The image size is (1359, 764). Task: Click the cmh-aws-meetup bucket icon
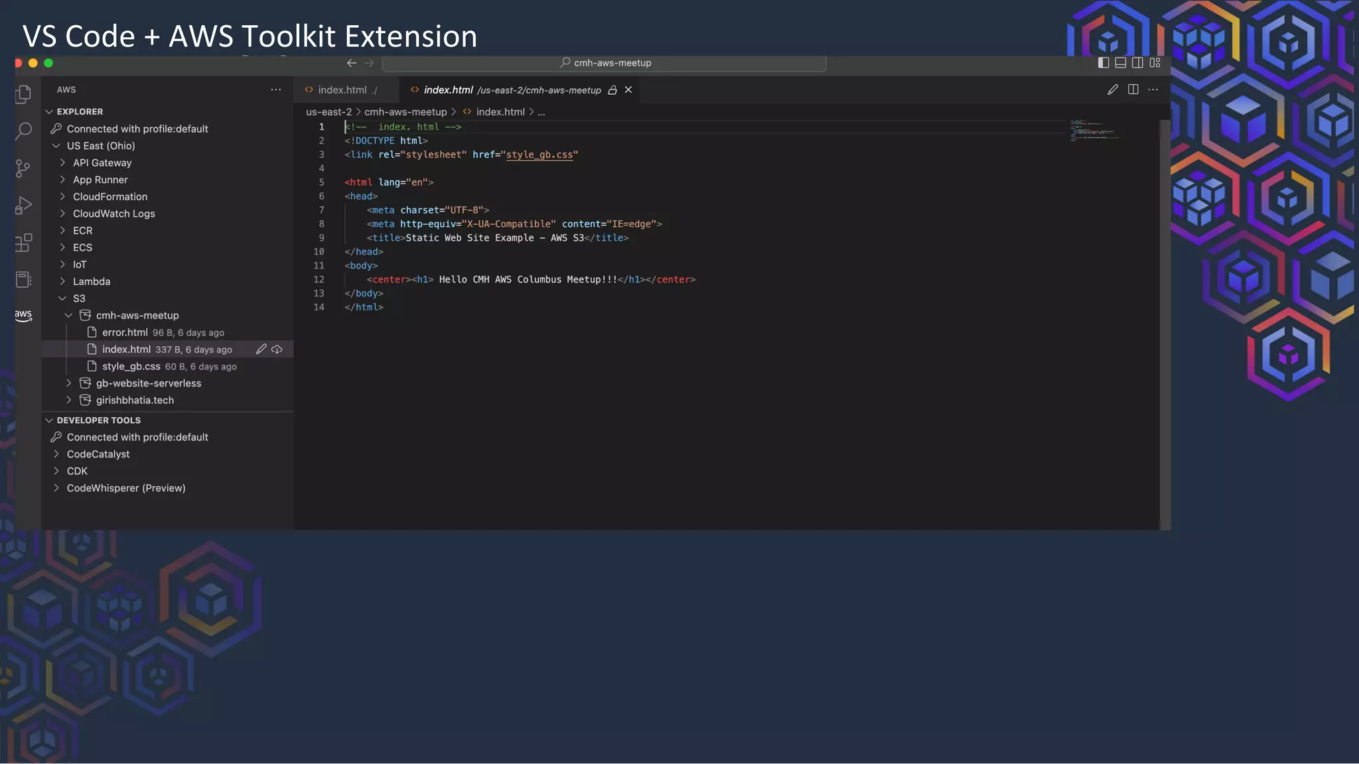pos(86,315)
